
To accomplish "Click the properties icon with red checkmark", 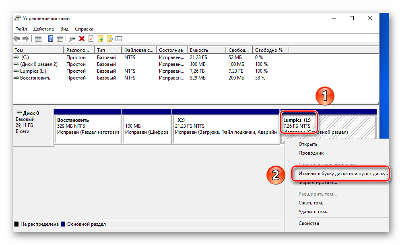I will 91,39.
